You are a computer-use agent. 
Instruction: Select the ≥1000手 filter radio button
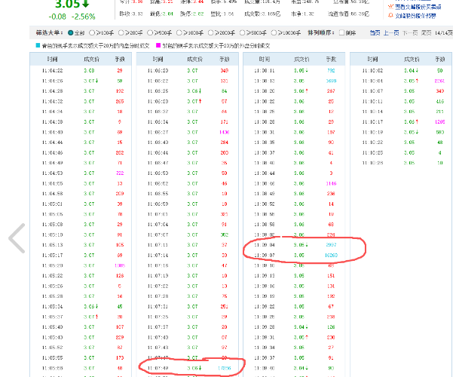[179, 33]
